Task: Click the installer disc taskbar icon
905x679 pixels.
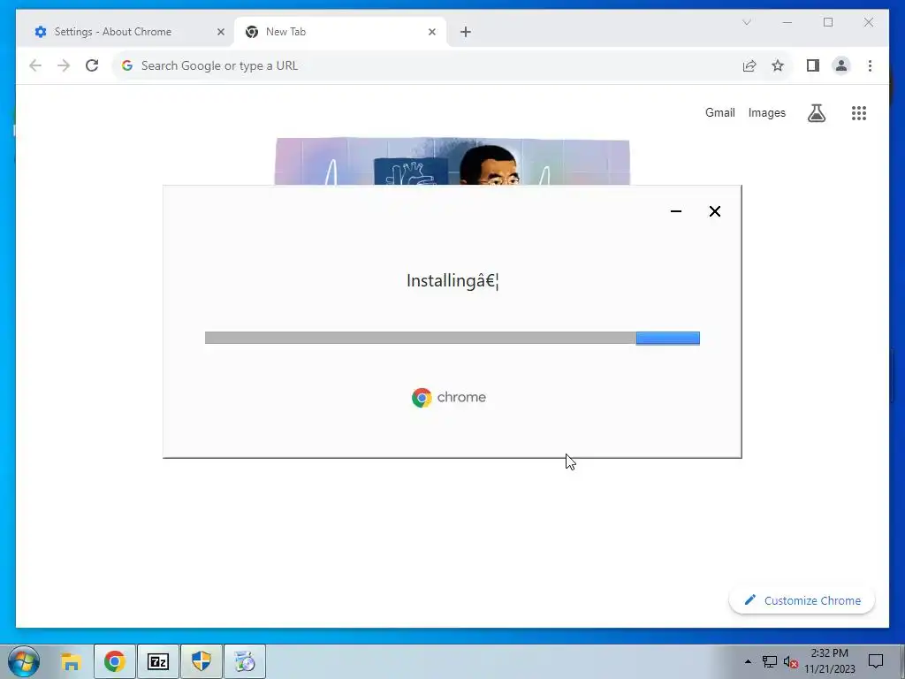Action: [244, 661]
